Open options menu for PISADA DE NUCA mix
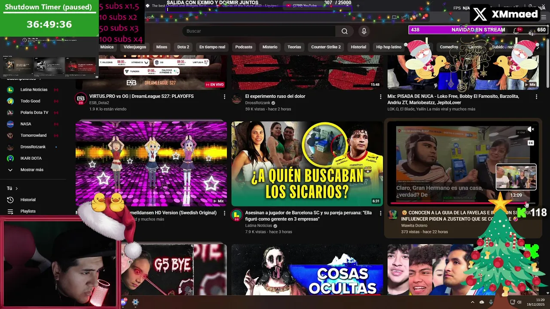 (x=536, y=97)
